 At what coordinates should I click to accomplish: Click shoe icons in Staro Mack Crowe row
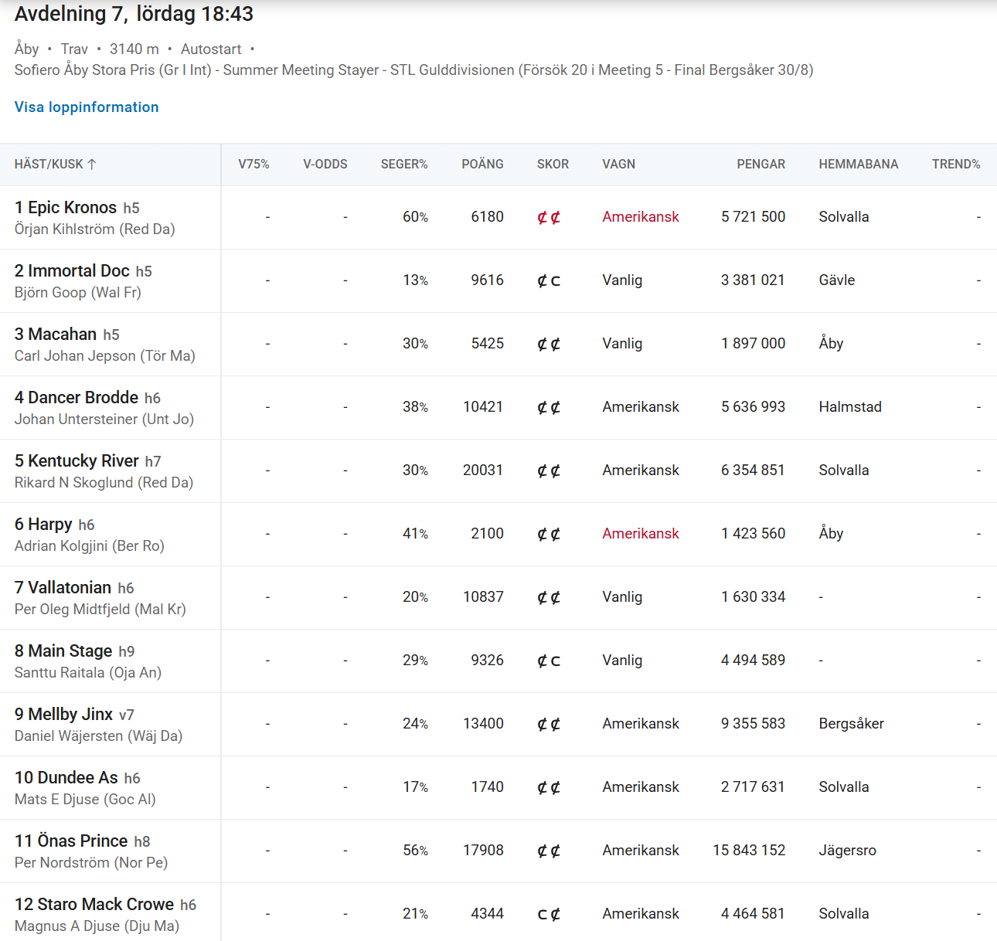point(549,914)
